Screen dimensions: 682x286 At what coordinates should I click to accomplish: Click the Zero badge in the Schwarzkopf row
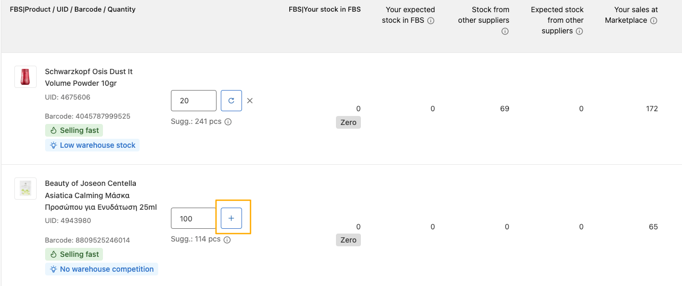pyautogui.click(x=348, y=122)
